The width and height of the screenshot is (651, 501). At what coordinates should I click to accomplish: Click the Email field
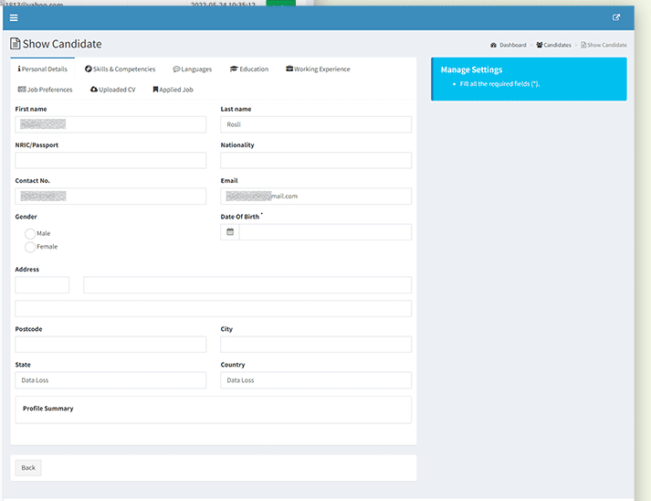click(316, 197)
